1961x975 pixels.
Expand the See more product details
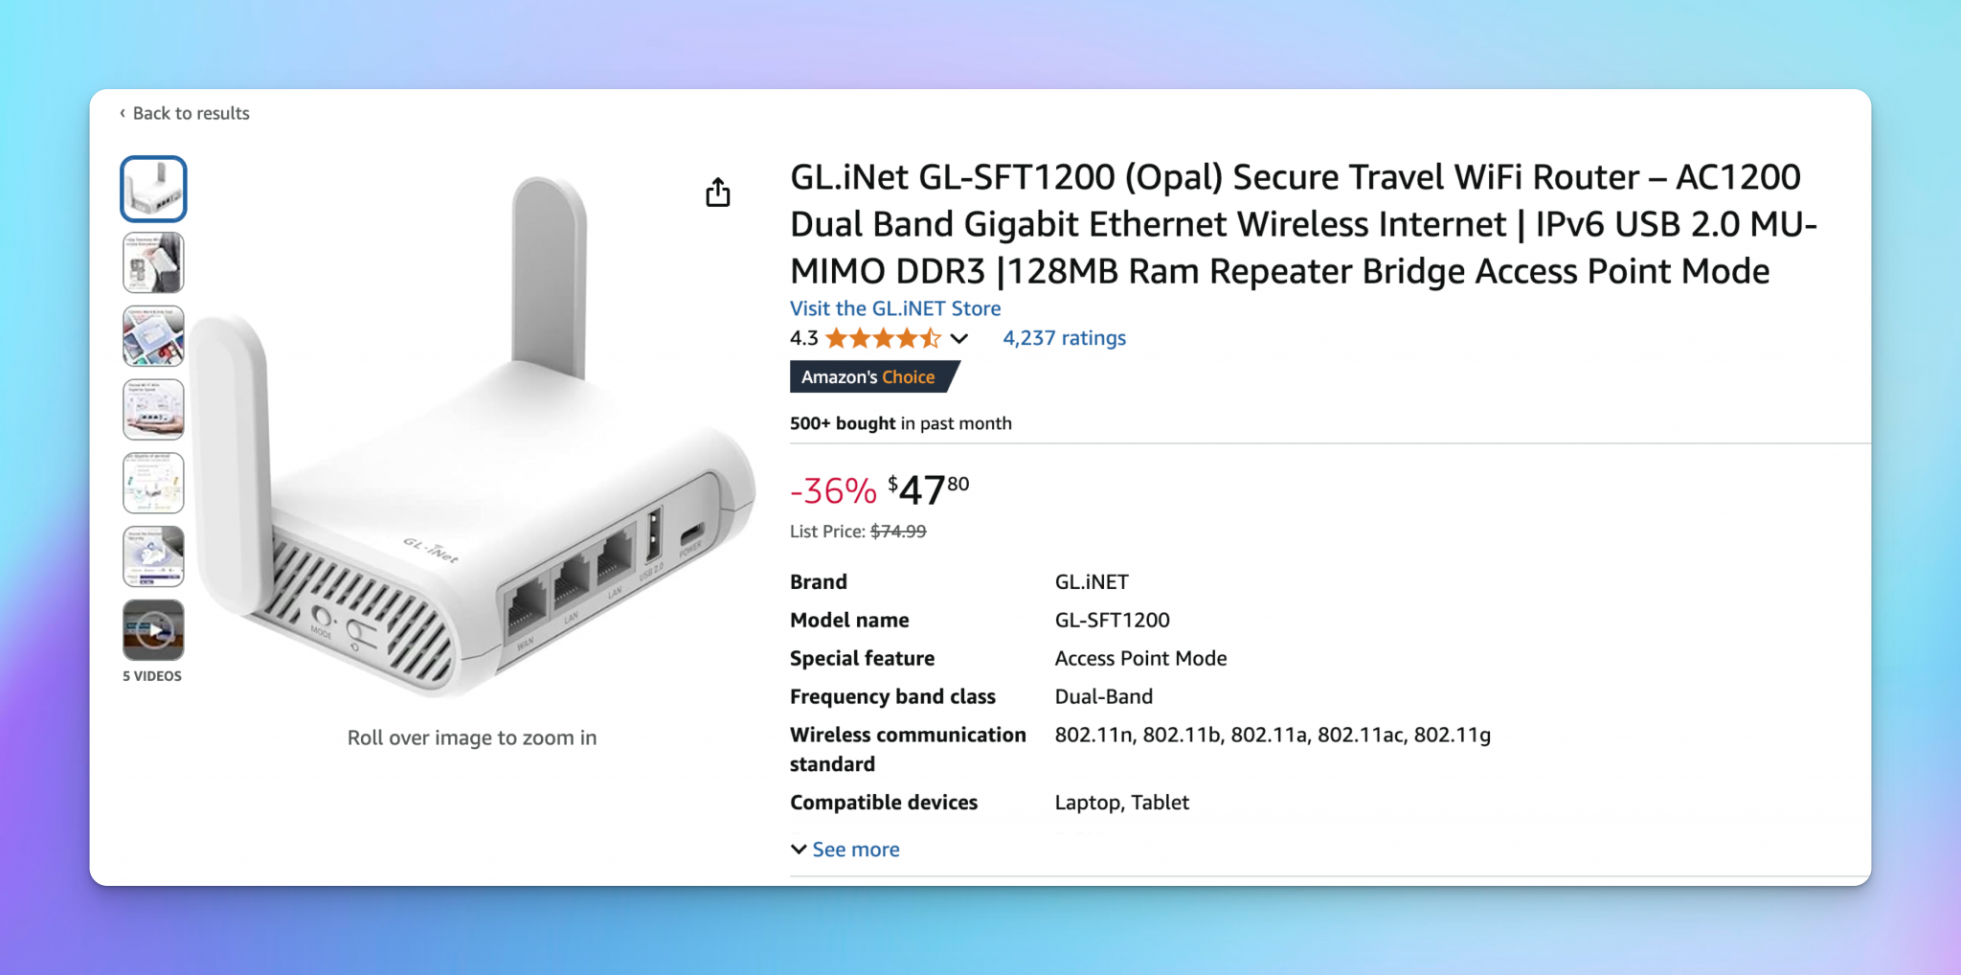[x=855, y=850]
